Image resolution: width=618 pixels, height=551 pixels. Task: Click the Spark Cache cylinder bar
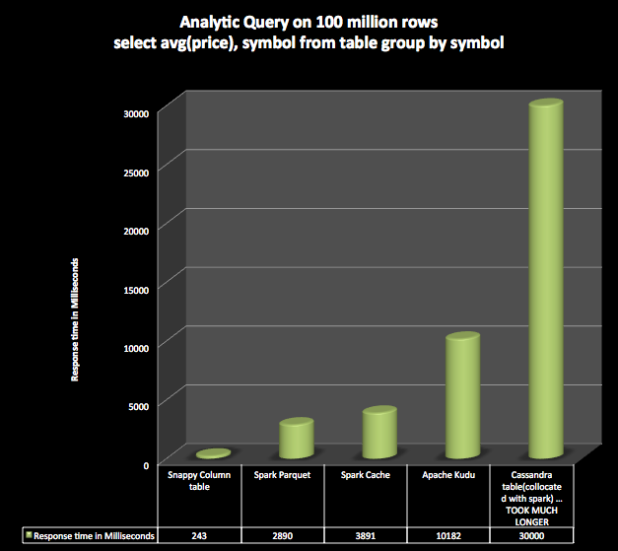[x=379, y=432]
